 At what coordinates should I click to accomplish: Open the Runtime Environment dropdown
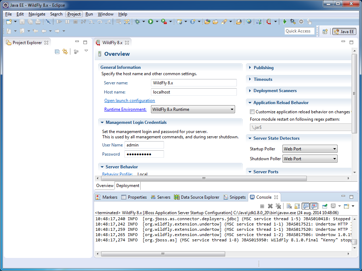coord(193,109)
